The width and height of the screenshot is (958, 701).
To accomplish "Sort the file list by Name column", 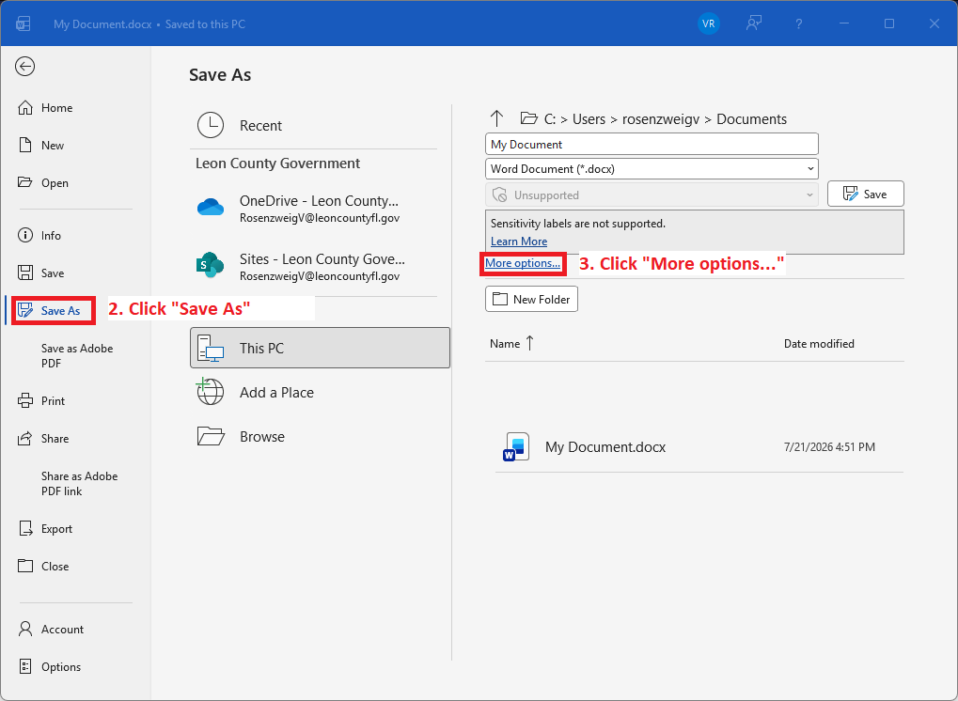I will [511, 344].
